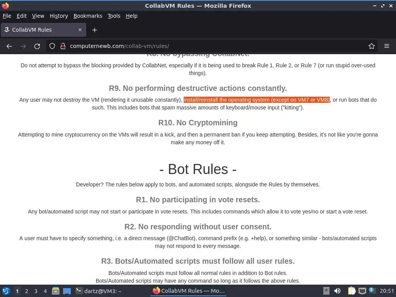Click the sentence about bypassing CollabNet blocking
396x297 pixels.
[x=198, y=69]
